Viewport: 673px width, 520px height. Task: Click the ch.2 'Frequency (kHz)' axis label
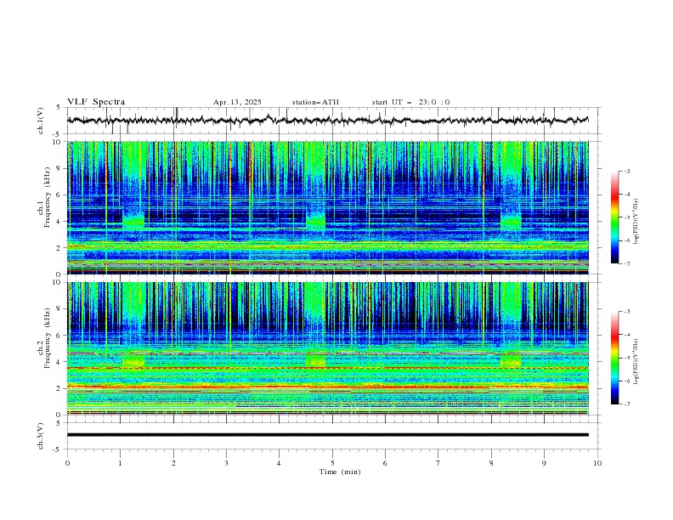[48, 338]
